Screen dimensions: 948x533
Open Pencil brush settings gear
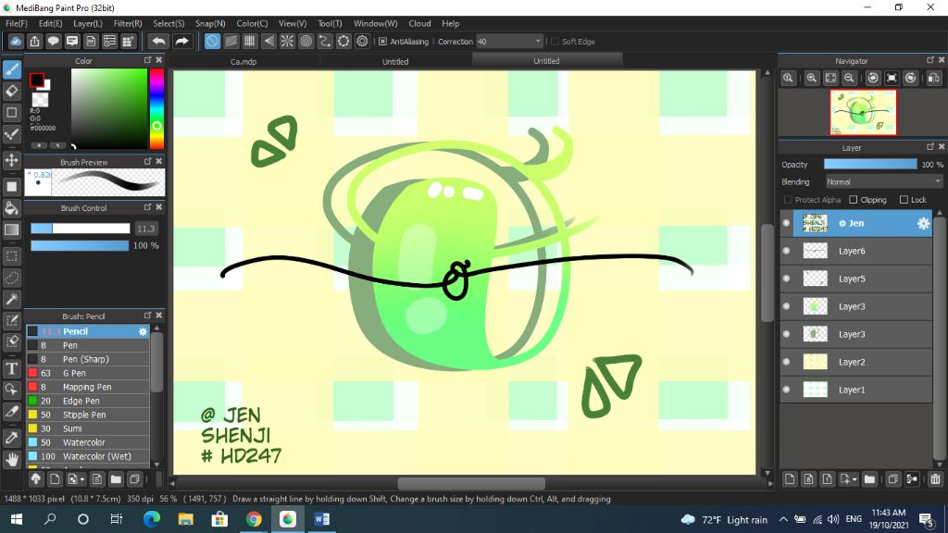(x=143, y=331)
